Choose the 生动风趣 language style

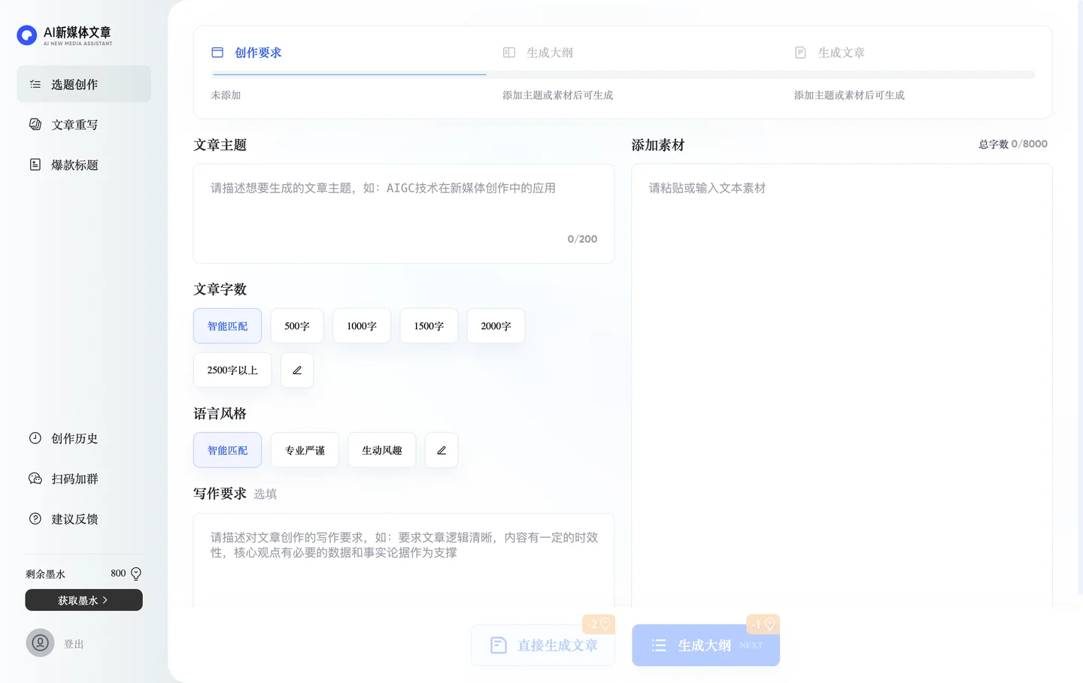click(382, 451)
